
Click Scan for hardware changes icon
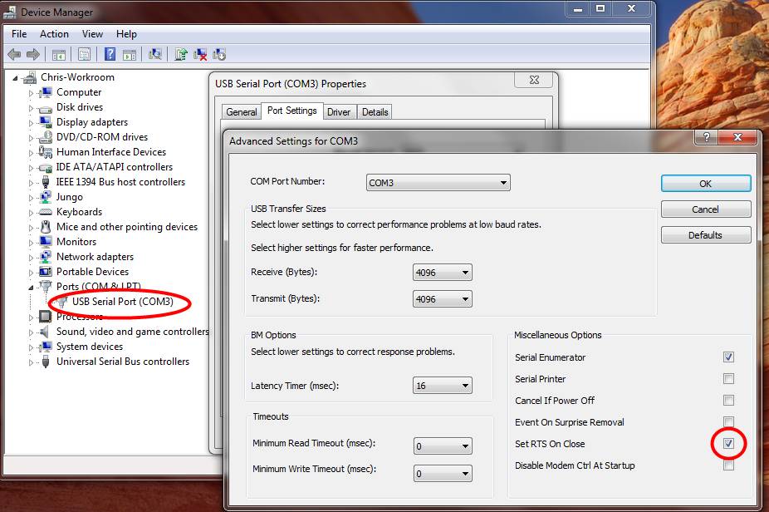[x=154, y=55]
